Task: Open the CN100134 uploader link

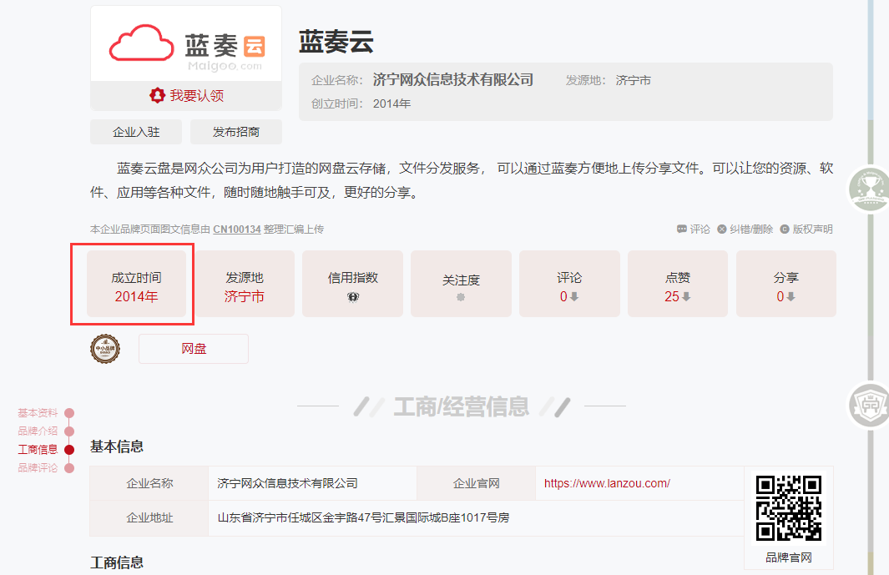Action: click(237, 229)
